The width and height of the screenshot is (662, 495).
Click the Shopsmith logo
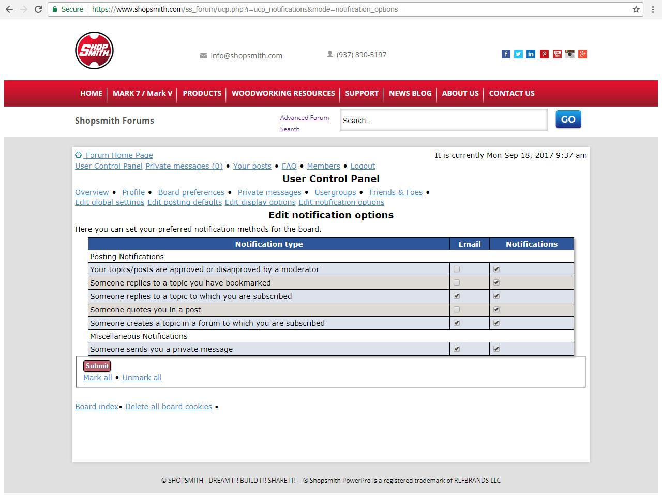pyautogui.click(x=94, y=51)
